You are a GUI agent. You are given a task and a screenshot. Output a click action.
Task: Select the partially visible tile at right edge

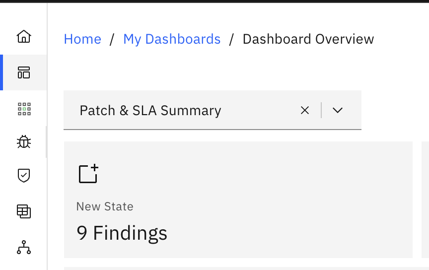click(425, 200)
